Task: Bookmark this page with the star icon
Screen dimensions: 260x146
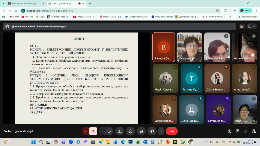Action: [x=217, y=11]
